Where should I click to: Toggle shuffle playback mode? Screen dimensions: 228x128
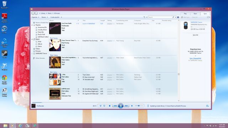100,106
